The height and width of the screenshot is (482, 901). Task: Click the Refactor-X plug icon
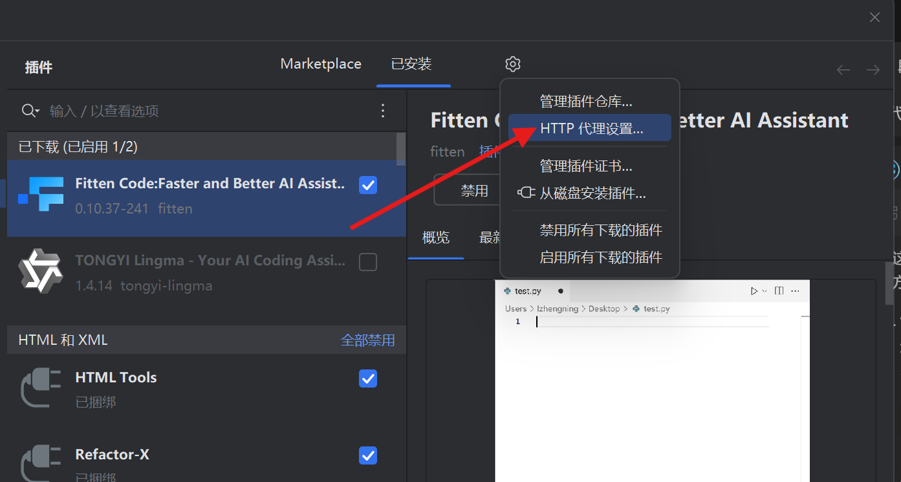click(41, 463)
